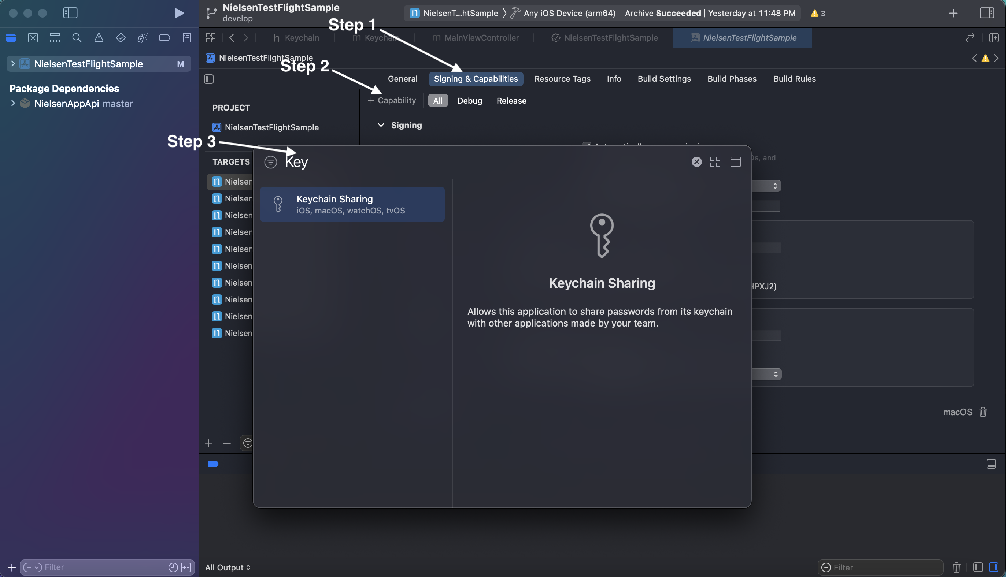Toggle the navigator sidebar visibility
1006x577 pixels.
(x=70, y=13)
